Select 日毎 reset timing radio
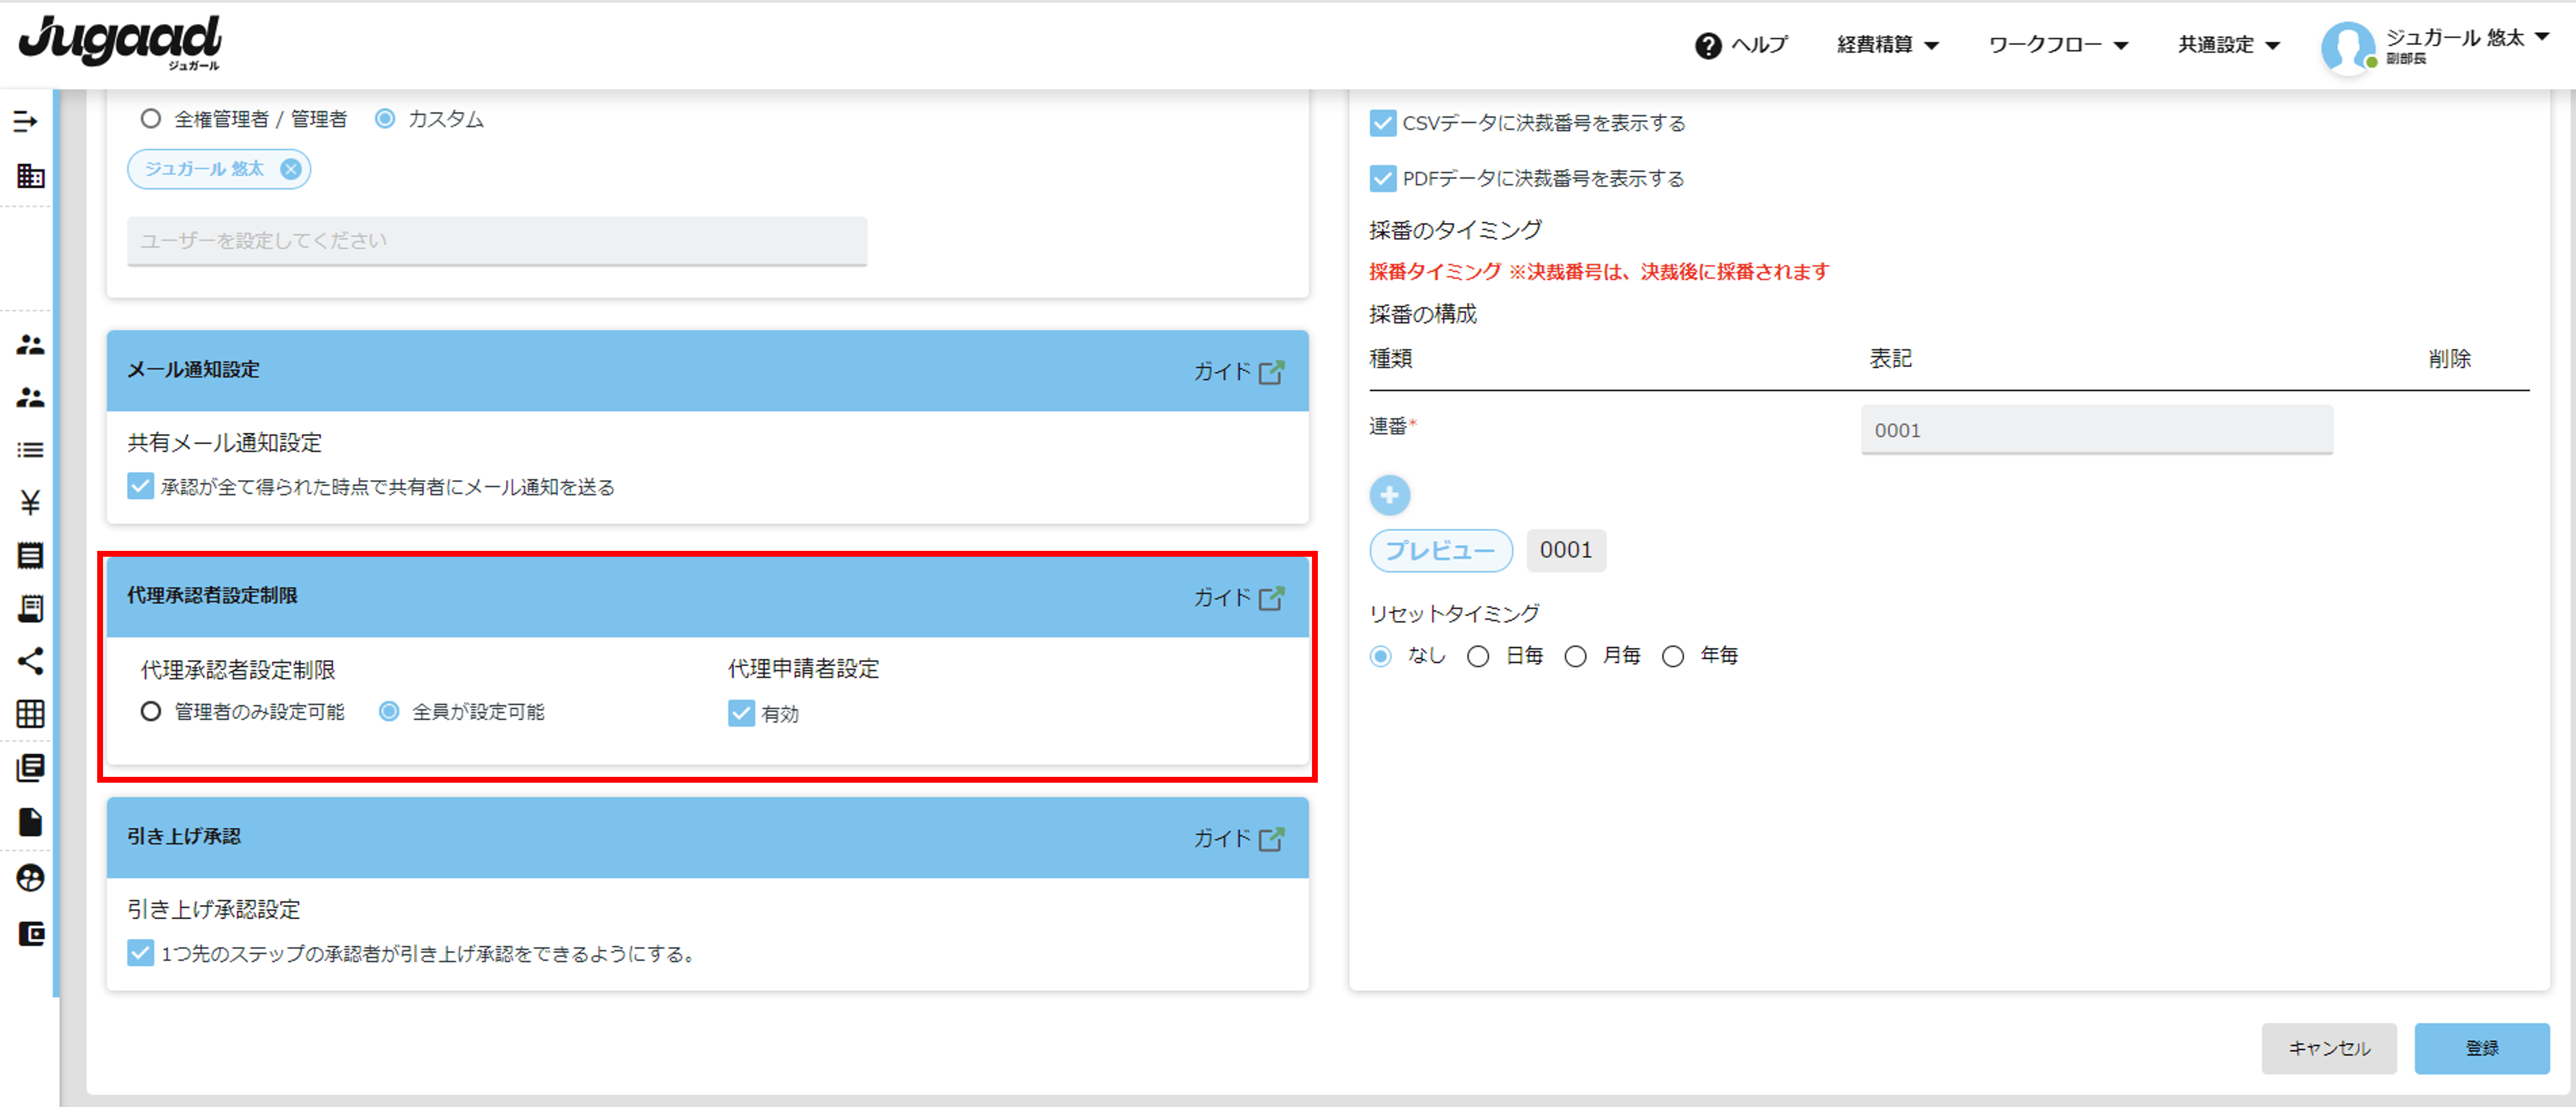The width and height of the screenshot is (2576, 1107). (x=1478, y=656)
